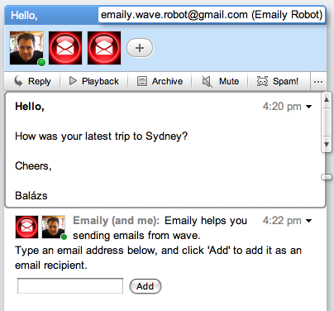This screenshot has width=334, height=311.
Task: Select the second red Emaily robot avatar
Action: click(x=104, y=48)
